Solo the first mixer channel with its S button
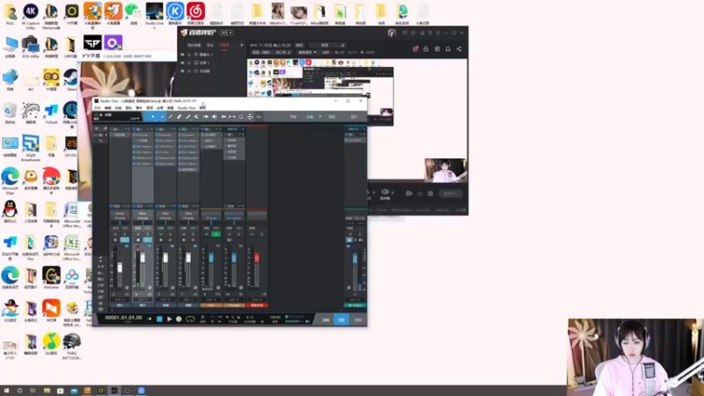Image resolution: width=704 pixels, height=396 pixels. (x=124, y=234)
